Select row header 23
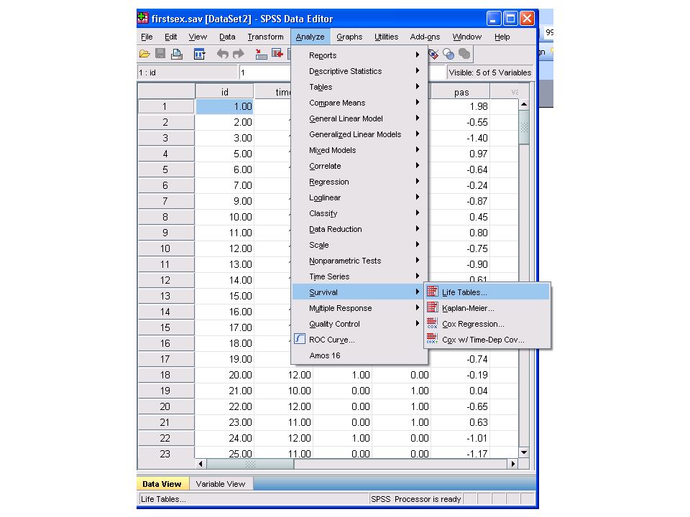Image resolution: width=690 pixels, height=517 pixels. click(166, 453)
